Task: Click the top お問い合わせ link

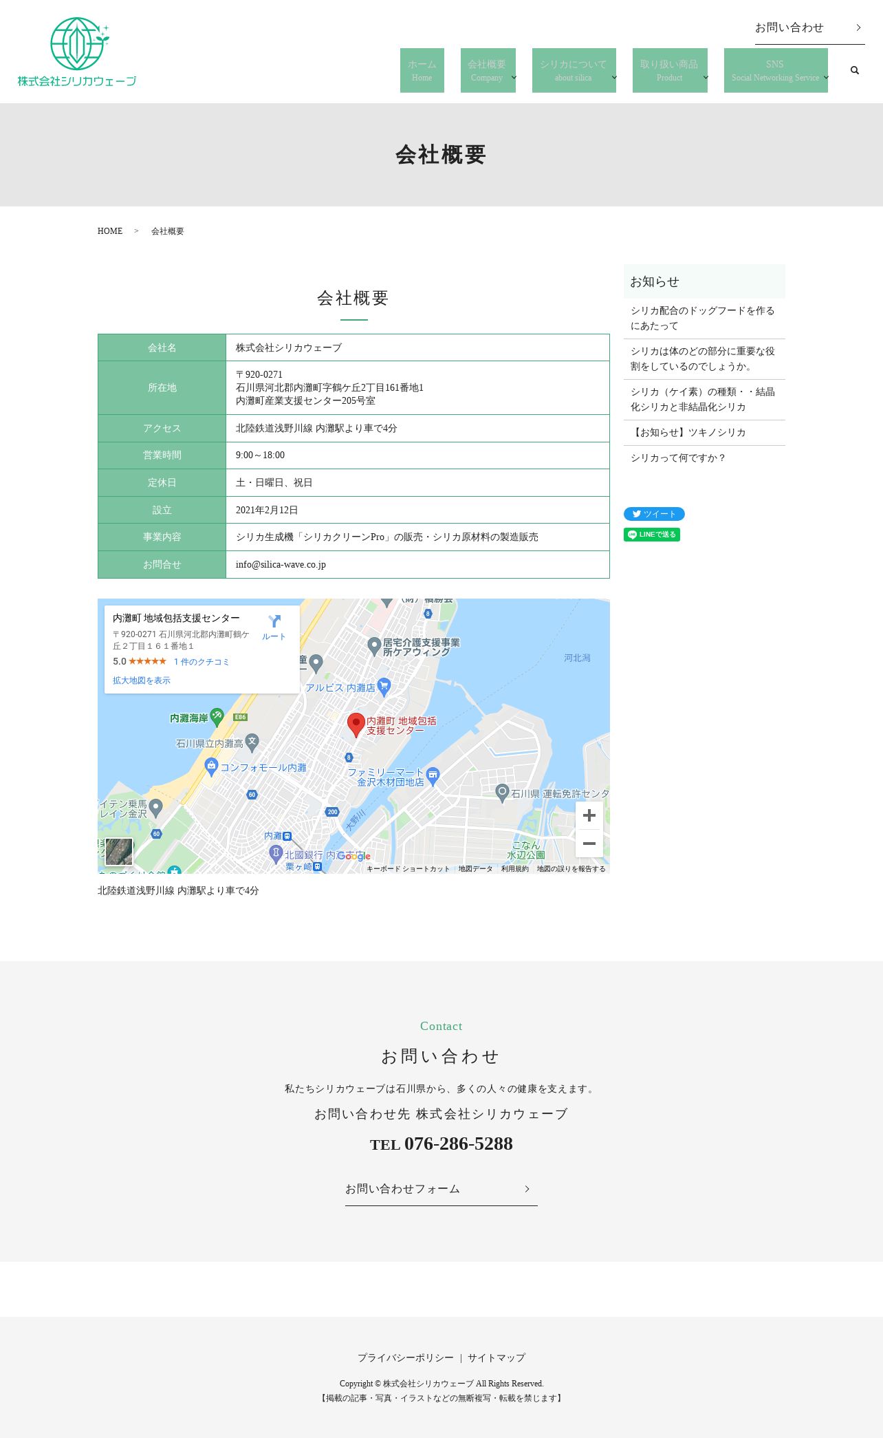Action: coord(809,28)
